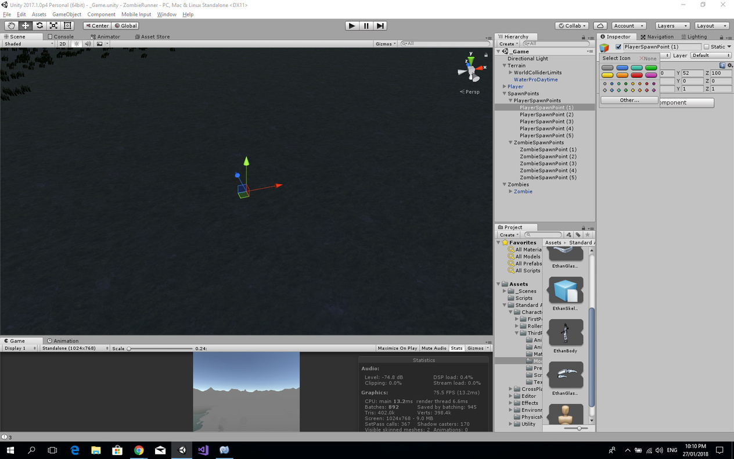Toggle Mute Audio in Game view
734x459 pixels.
coord(434,348)
